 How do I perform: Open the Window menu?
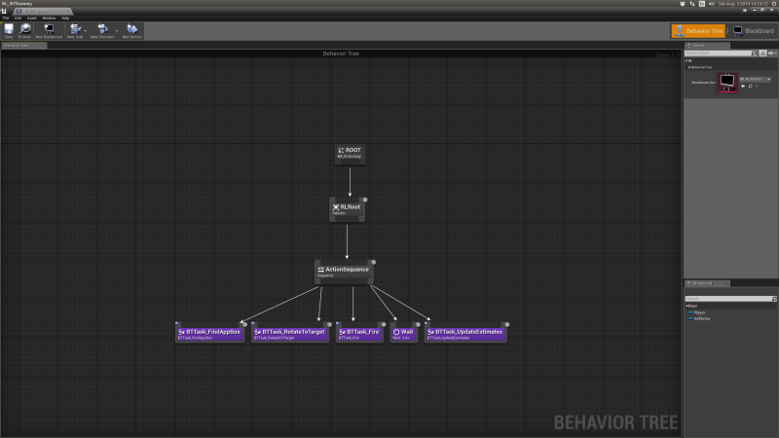[48, 18]
